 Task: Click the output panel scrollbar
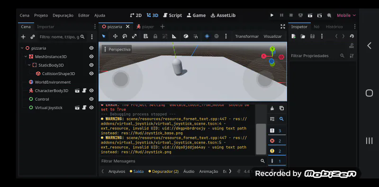261,139
